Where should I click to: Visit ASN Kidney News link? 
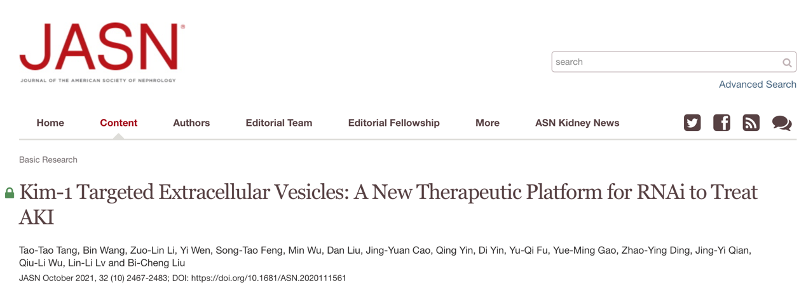tap(577, 123)
